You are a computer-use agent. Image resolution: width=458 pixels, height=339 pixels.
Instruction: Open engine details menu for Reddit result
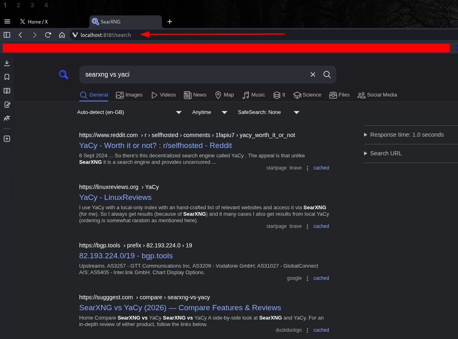(307, 168)
